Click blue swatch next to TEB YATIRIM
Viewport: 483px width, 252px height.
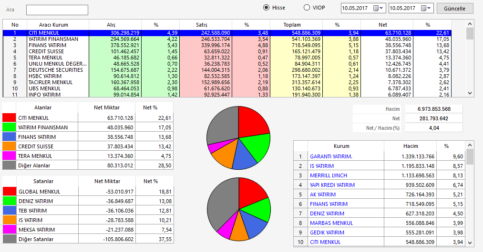(x=9, y=211)
